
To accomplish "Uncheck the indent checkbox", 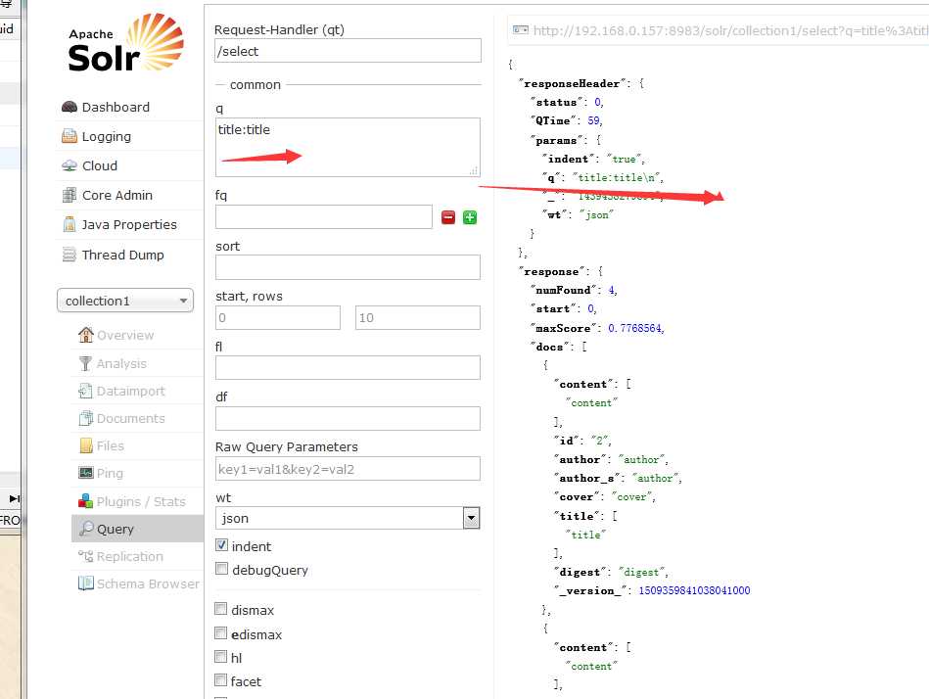I will [221, 545].
